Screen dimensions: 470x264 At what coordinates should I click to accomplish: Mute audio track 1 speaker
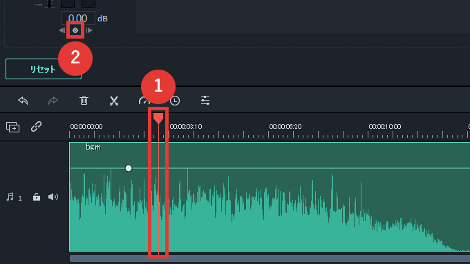53,196
